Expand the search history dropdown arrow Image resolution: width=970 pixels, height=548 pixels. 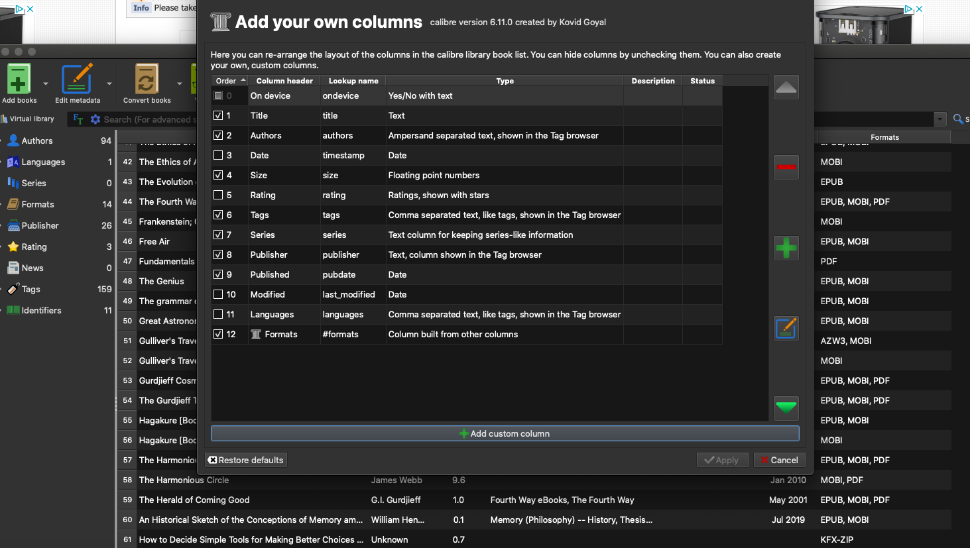940,119
